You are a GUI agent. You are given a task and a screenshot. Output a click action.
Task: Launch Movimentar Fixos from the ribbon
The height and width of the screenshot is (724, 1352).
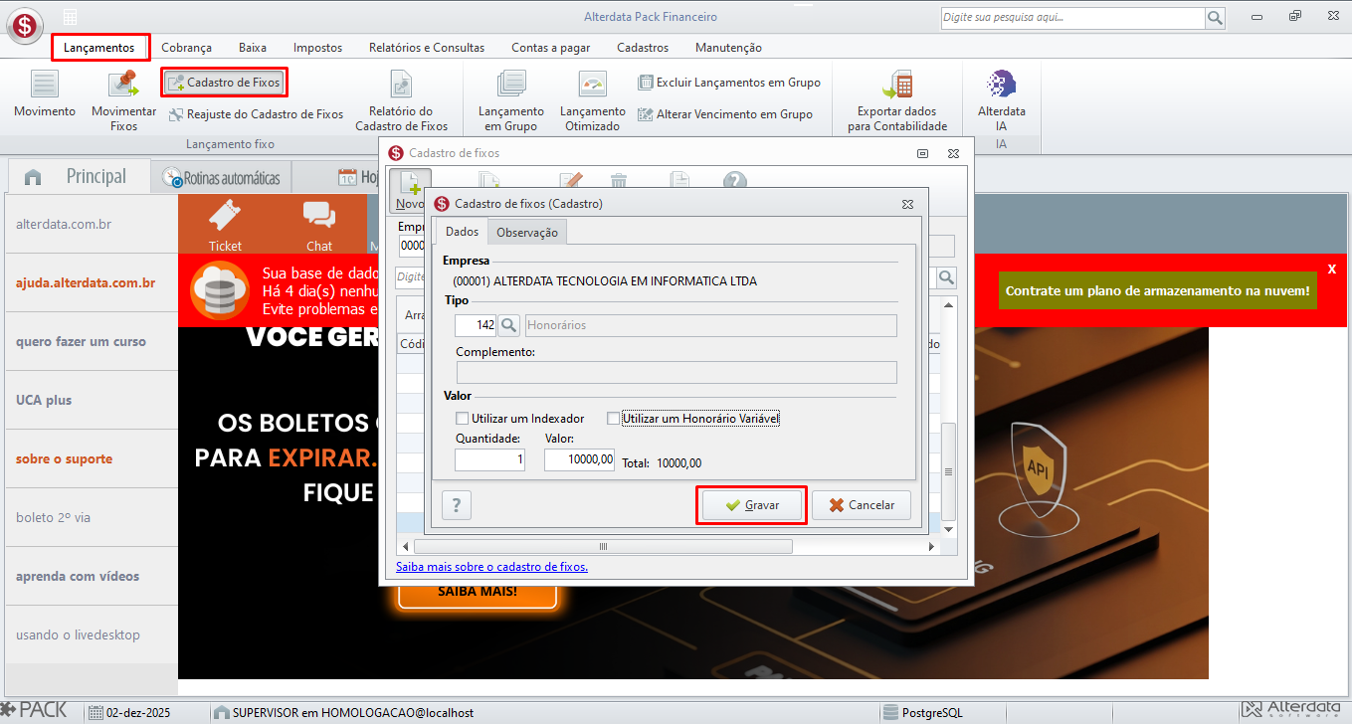124,100
